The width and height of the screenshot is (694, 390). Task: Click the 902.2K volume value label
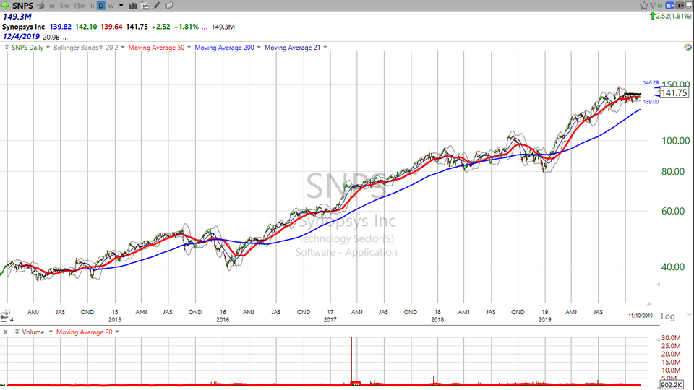coord(671,385)
